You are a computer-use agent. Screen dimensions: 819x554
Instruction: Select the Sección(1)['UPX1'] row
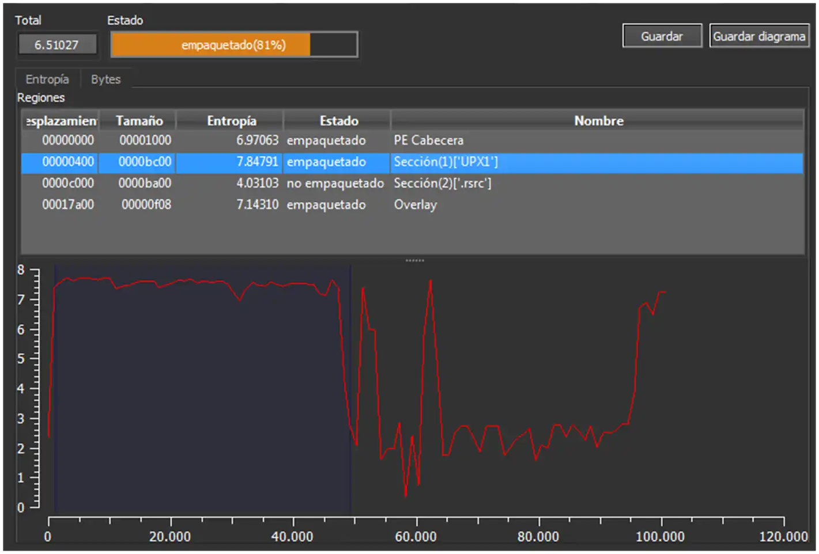pos(412,162)
